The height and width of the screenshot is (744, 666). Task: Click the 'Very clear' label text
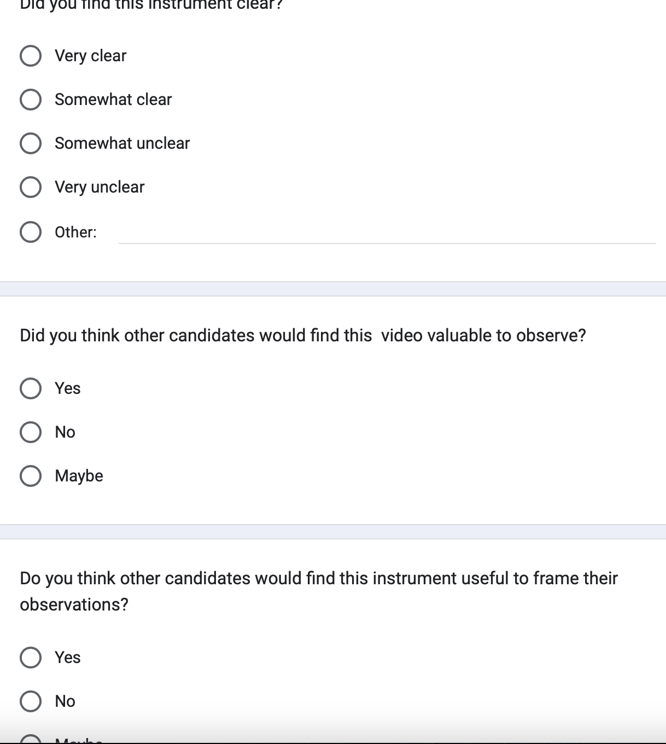pyautogui.click(x=91, y=56)
